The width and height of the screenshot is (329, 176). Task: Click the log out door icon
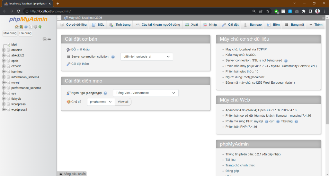[x=21, y=27]
